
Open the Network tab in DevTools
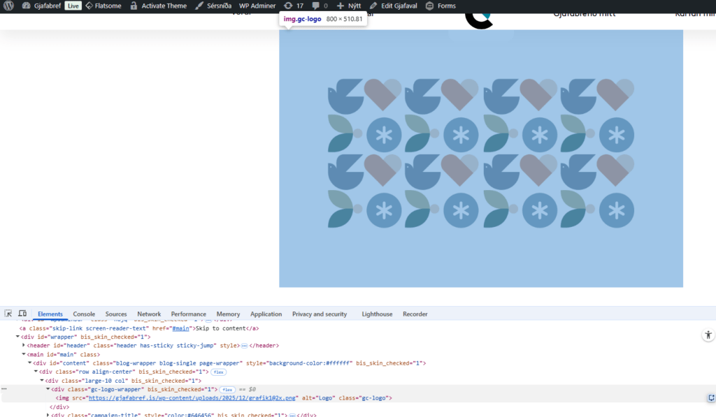(149, 314)
